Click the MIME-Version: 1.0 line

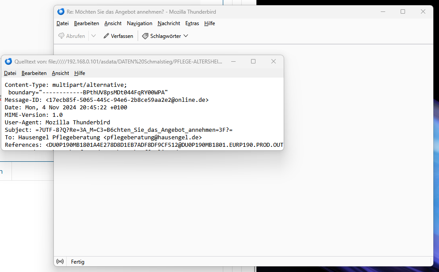pyautogui.click(x=34, y=115)
